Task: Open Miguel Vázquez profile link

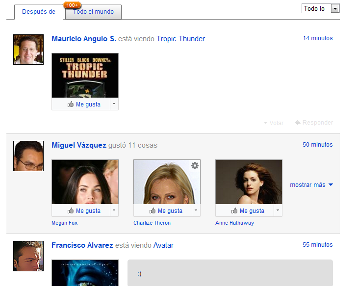Action: point(79,145)
